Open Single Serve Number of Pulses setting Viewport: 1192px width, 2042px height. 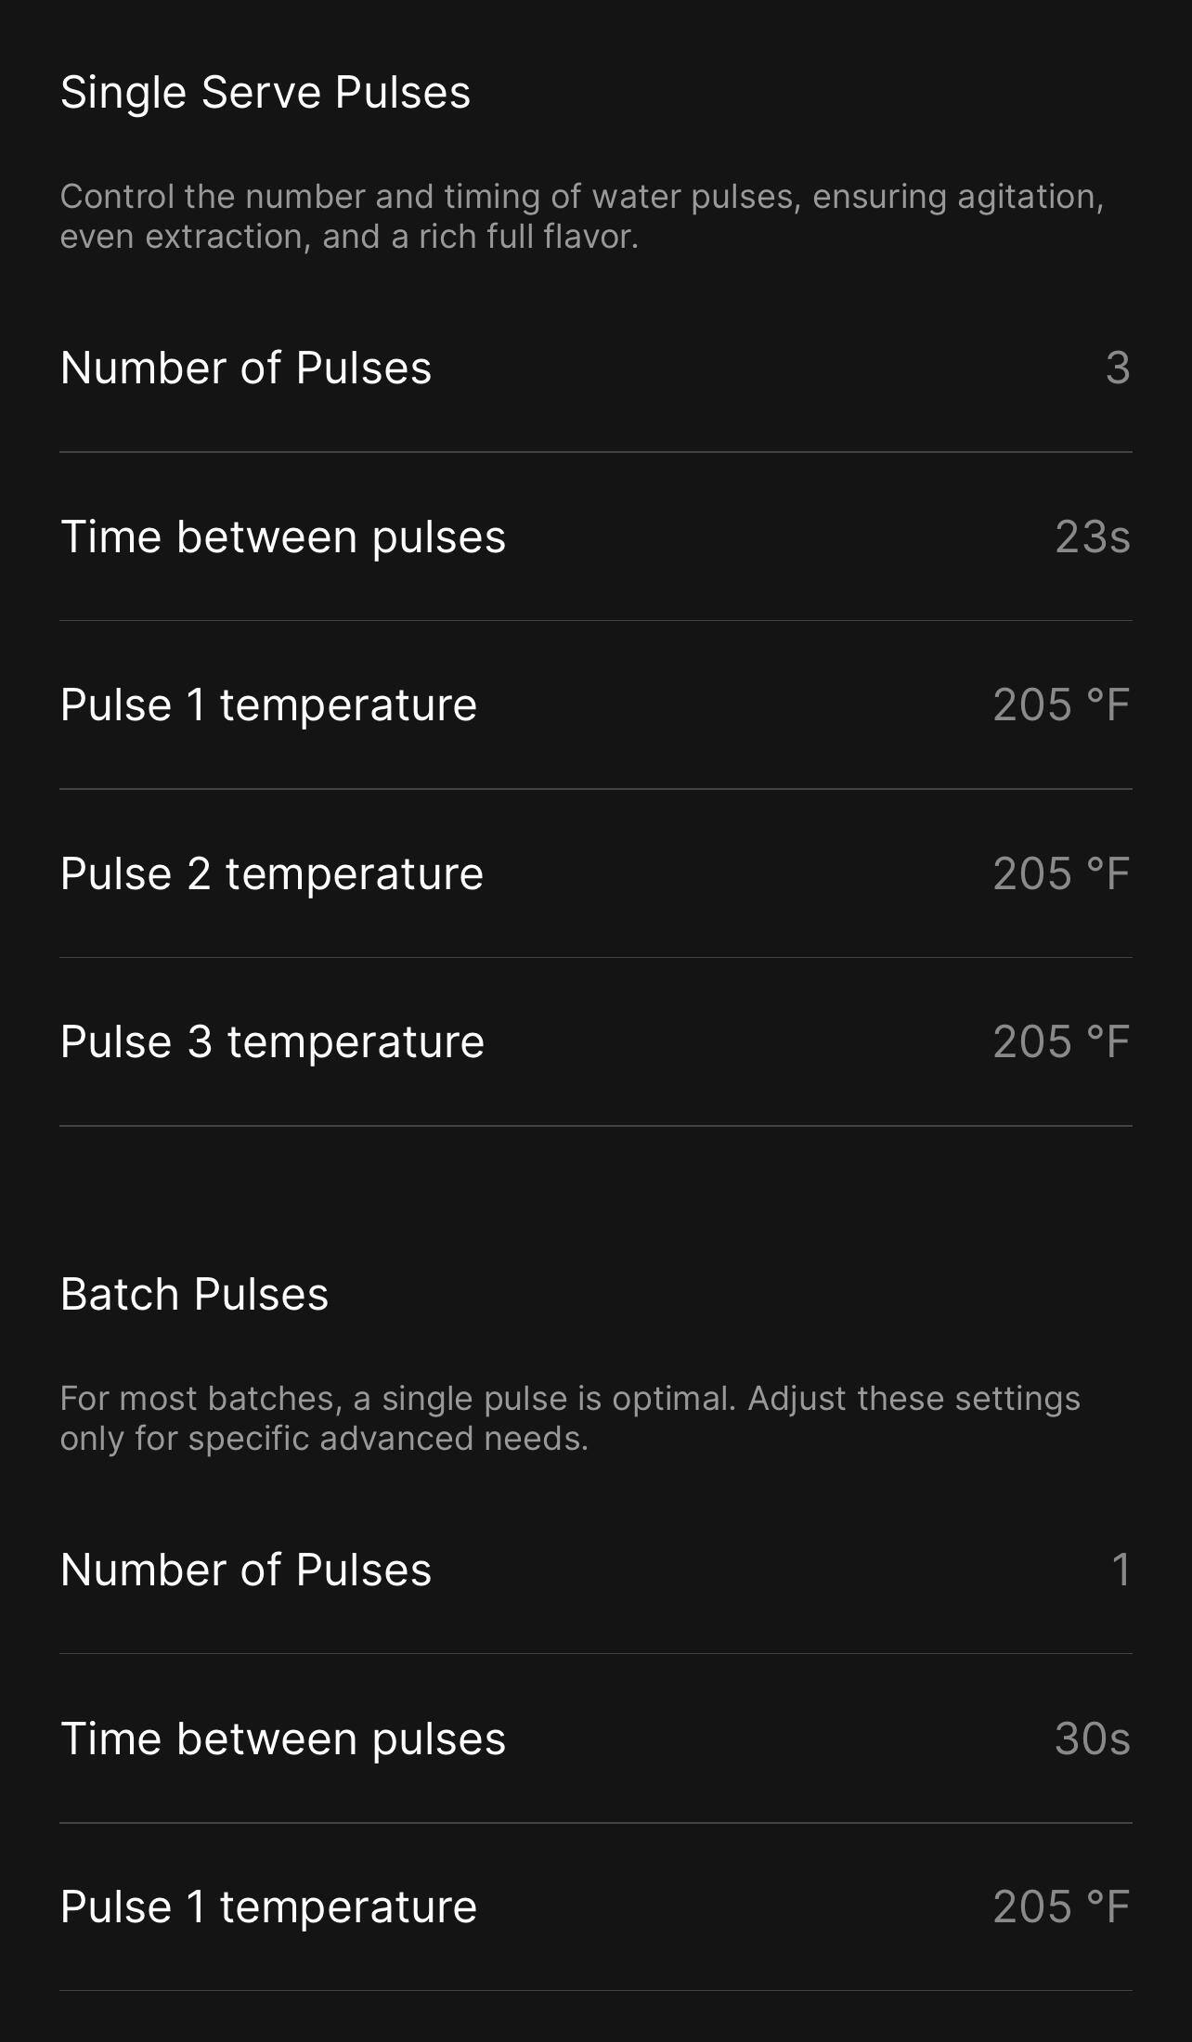click(246, 368)
